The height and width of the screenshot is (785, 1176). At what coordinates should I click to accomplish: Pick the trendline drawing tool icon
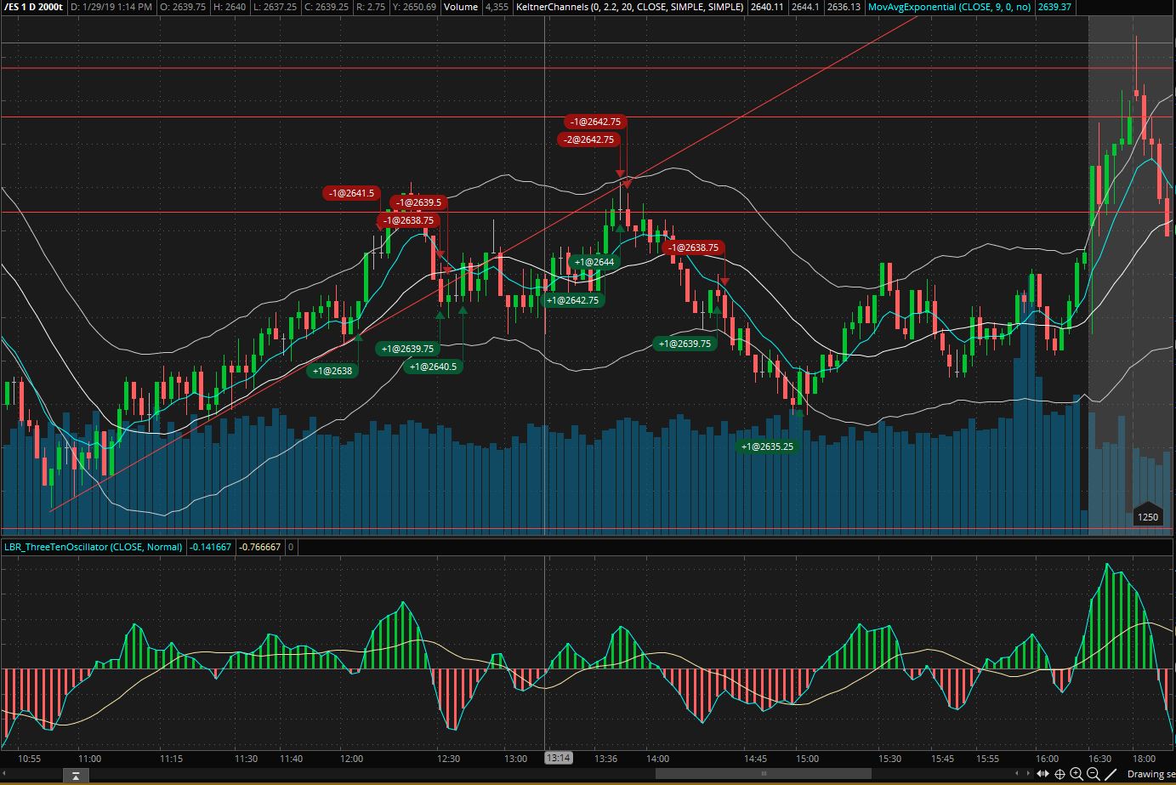tap(1111, 774)
